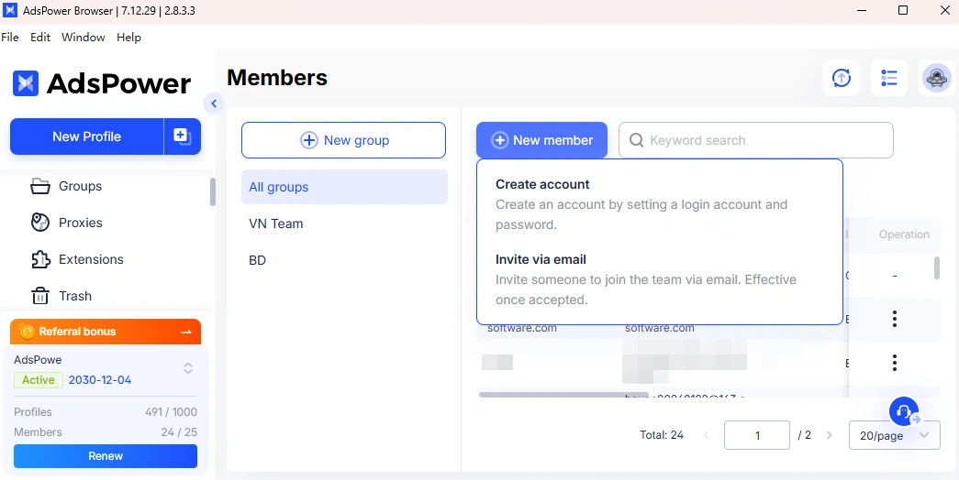Open the three-dot menu for the blurred member row

pos(895,363)
